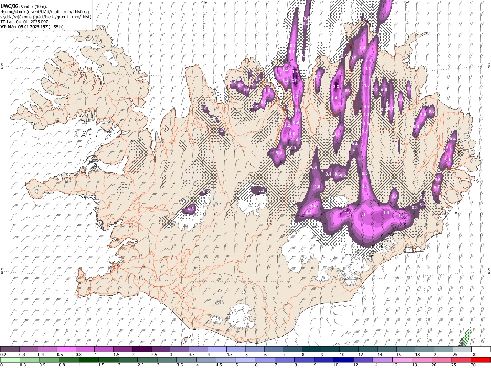Viewport: 491px width, 368px height.
Task: Click the '3.9' snowfall value on map
Action: coord(295,80)
